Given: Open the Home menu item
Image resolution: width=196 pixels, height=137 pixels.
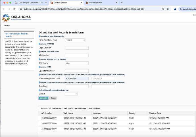Looking at the screenshot, I should pyautogui.click(x=7, y=26).
